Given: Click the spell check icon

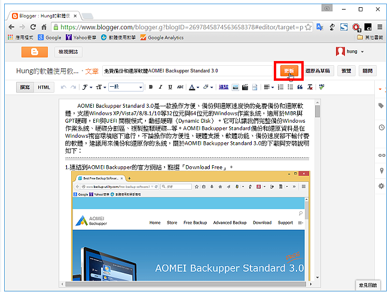Looking at the screenshot, I should click(x=322, y=87).
